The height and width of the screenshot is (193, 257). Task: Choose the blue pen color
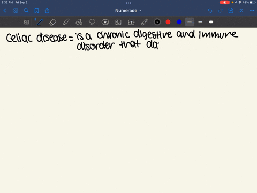click(179, 22)
